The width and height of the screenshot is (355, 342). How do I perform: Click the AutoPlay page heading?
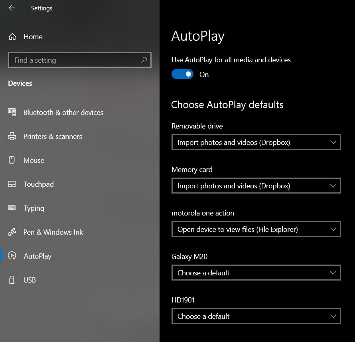click(198, 36)
